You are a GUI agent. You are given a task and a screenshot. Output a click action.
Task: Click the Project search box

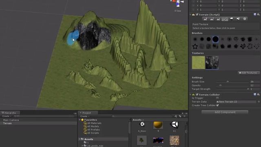[142, 116]
